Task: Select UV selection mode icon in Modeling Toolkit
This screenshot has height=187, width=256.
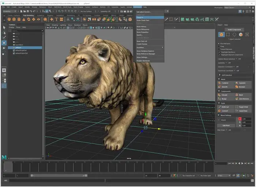Action: coord(247,35)
